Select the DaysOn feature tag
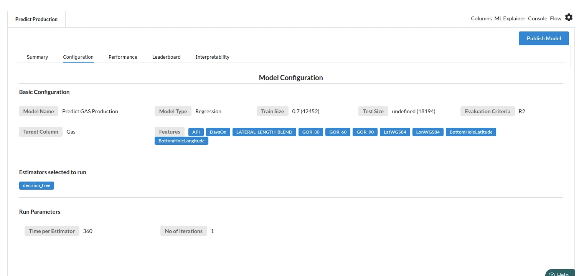Viewport: 584px width, 276px height. point(218,132)
